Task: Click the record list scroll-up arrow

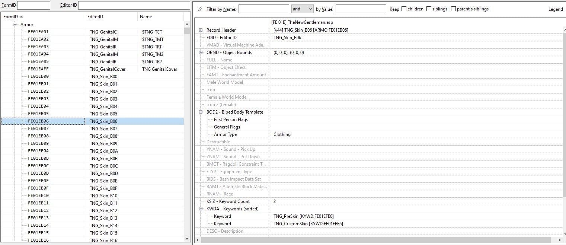Action: coord(187,24)
